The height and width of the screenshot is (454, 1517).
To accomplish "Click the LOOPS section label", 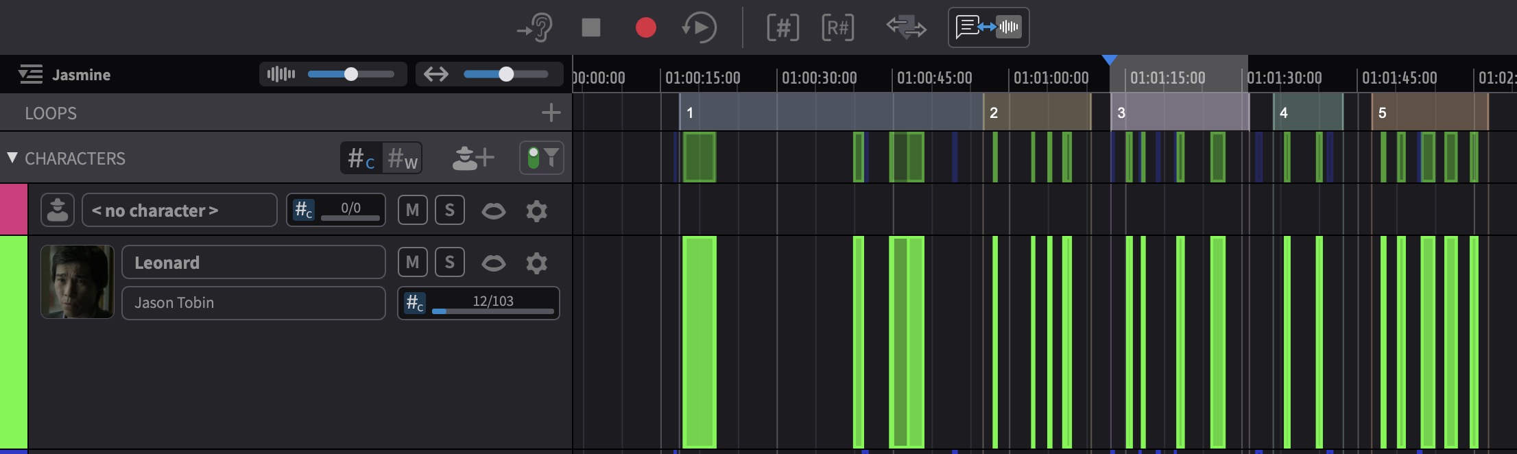I will (x=51, y=113).
